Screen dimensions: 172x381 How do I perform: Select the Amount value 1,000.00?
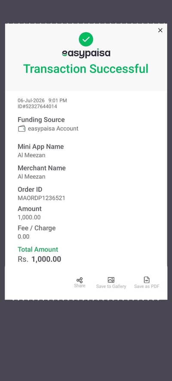click(29, 217)
